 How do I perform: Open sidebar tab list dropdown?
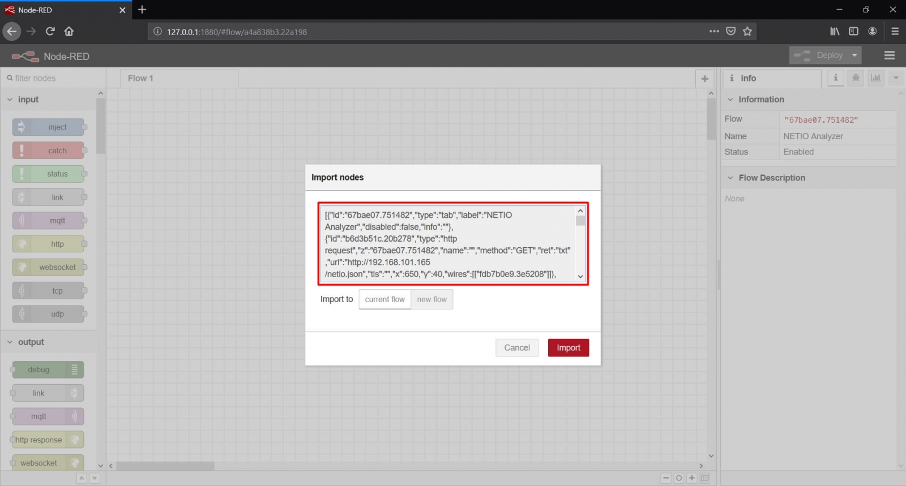point(896,78)
